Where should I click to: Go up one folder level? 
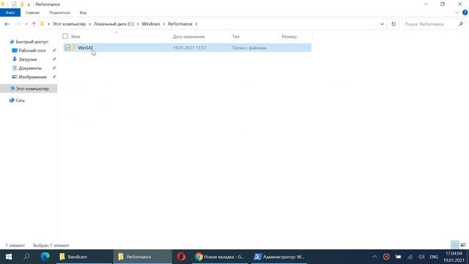[x=34, y=24]
